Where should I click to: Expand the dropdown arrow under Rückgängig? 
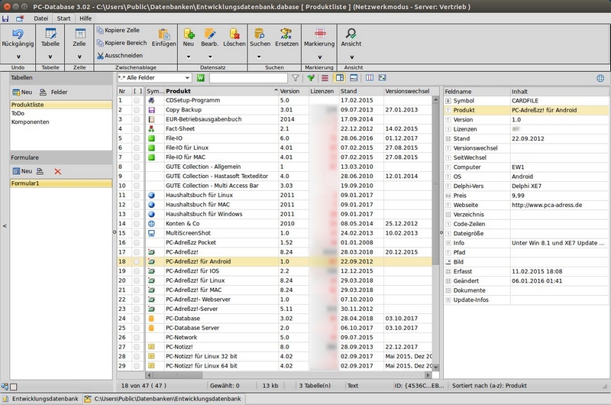click(x=18, y=57)
